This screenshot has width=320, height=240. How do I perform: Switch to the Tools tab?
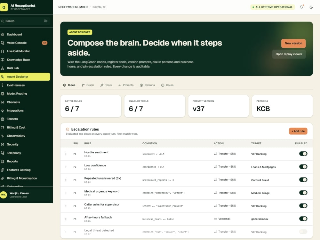click(x=106, y=85)
